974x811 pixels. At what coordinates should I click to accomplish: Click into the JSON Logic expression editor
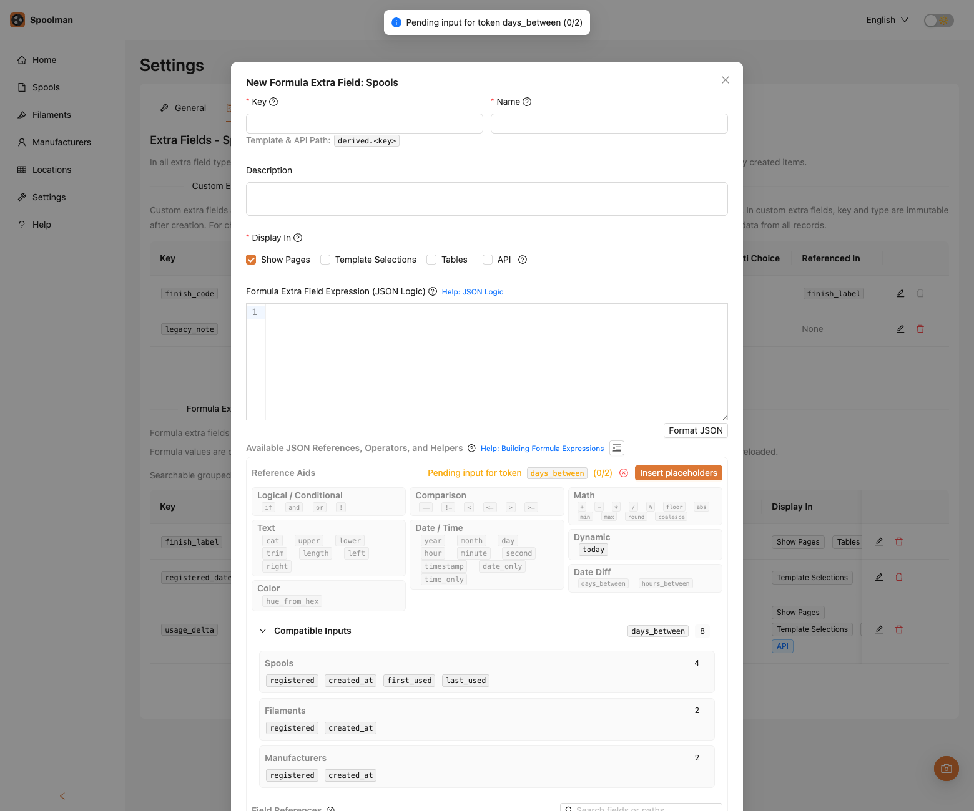tap(496, 362)
